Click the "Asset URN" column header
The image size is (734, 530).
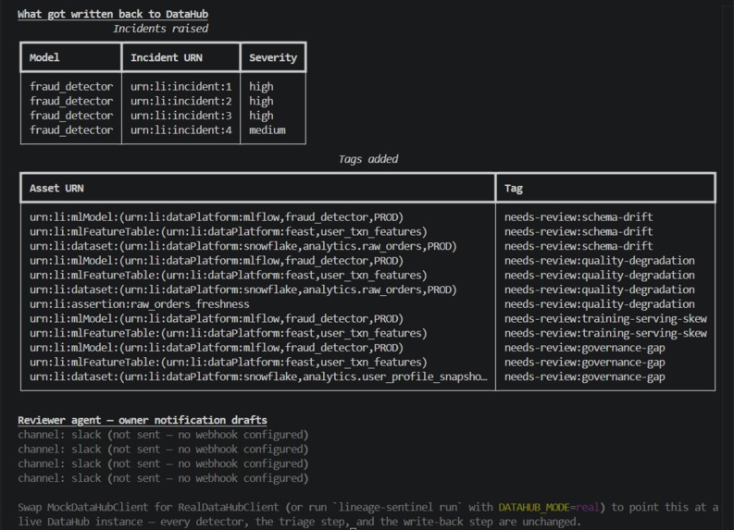(56, 188)
